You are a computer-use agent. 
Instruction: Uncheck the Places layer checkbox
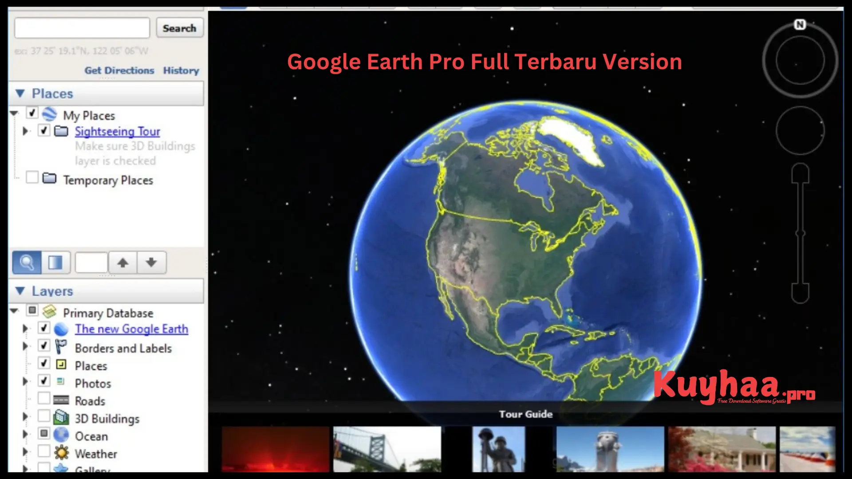pos(44,363)
